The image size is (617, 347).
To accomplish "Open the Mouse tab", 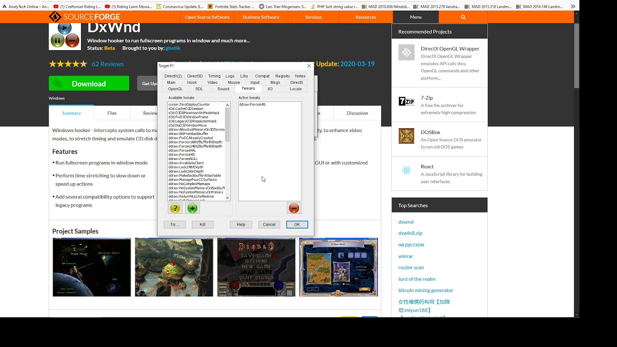I will (x=234, y=82).
